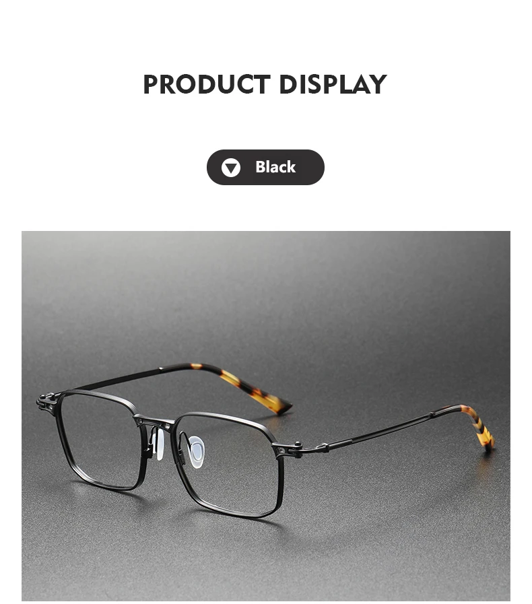The height and width of the screenshot is (604, 532).
Task: Click the bridge bar connecting both lenses
Action: coord(154,421)
